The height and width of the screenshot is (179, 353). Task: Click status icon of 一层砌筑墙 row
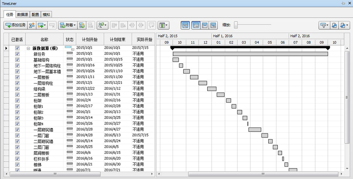click(70, 130)
